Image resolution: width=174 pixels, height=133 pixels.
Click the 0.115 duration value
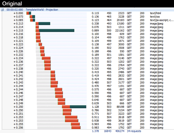(95, 13)
